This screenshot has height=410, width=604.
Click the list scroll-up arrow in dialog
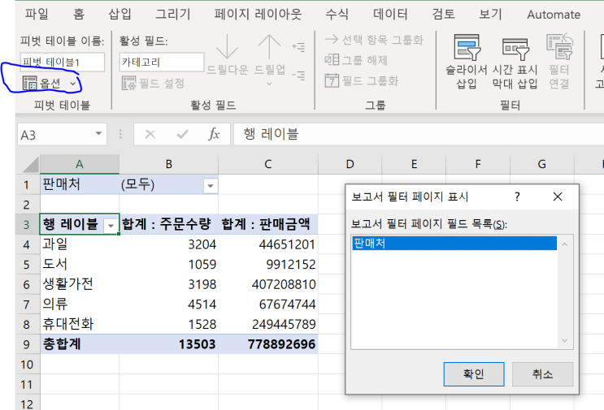[x=565, y=244]
